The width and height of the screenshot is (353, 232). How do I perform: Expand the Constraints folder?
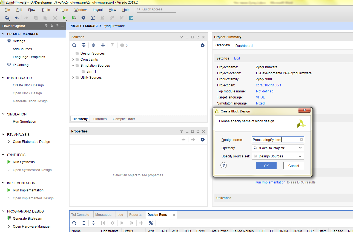(73, 60)
